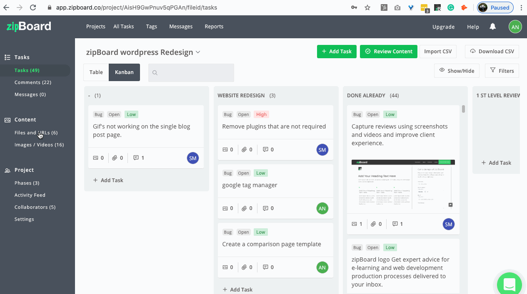The height and width of the screenshot is (294, 527).
Task: Add Task in the unnamed '-' column
Action: [108, 180]
